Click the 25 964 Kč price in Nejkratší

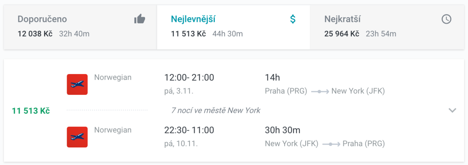341,34
